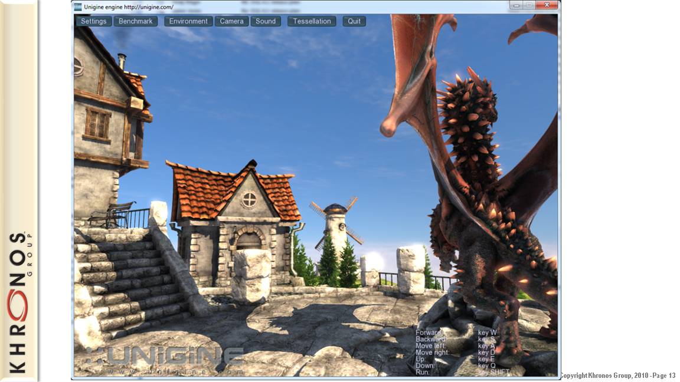
Task: Open the Settings menu
Action: (x=94, y=21)
